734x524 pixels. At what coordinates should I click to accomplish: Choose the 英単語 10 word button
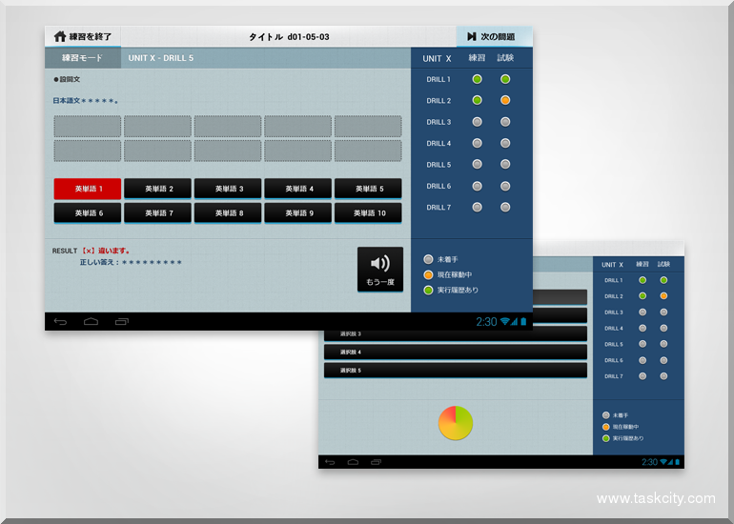pyautogui.click(x=368, y=213)
